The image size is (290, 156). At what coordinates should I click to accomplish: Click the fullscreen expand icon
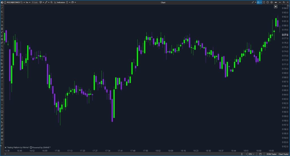click(264, 2)
